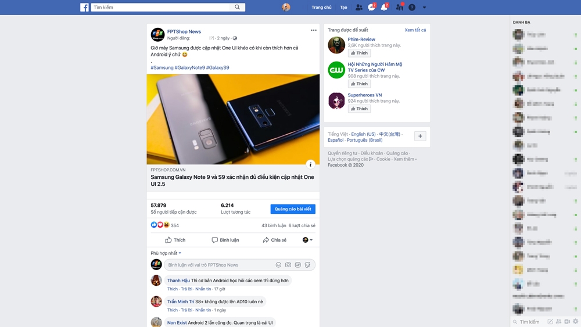Open friend requests icon in top bar
This screenshot has height=327, width=581.
click(x=358, y=8)
